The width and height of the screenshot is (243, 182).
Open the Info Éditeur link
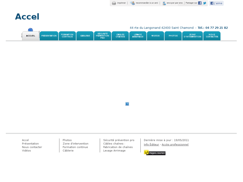(x=151, y=145)
